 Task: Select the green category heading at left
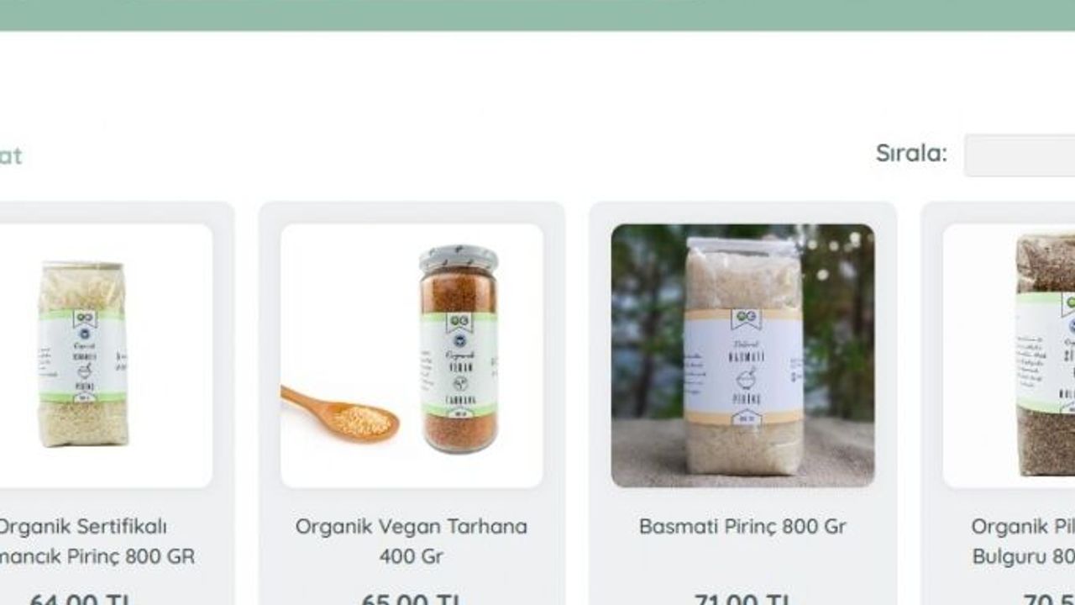point(11,155)
